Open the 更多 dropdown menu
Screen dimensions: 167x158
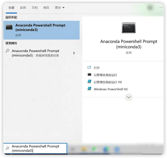coord(59,8)
